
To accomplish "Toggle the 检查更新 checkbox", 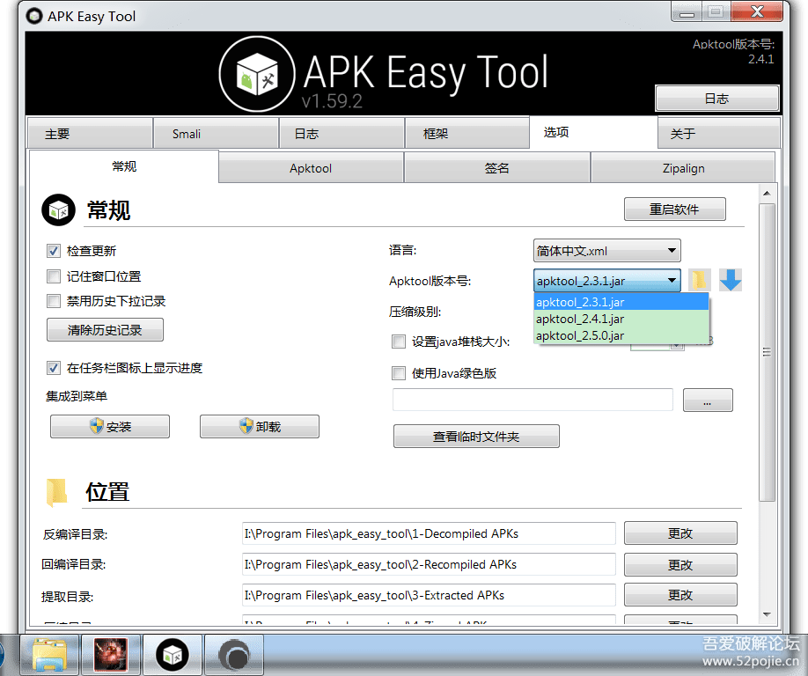I will tap(54, 251).
